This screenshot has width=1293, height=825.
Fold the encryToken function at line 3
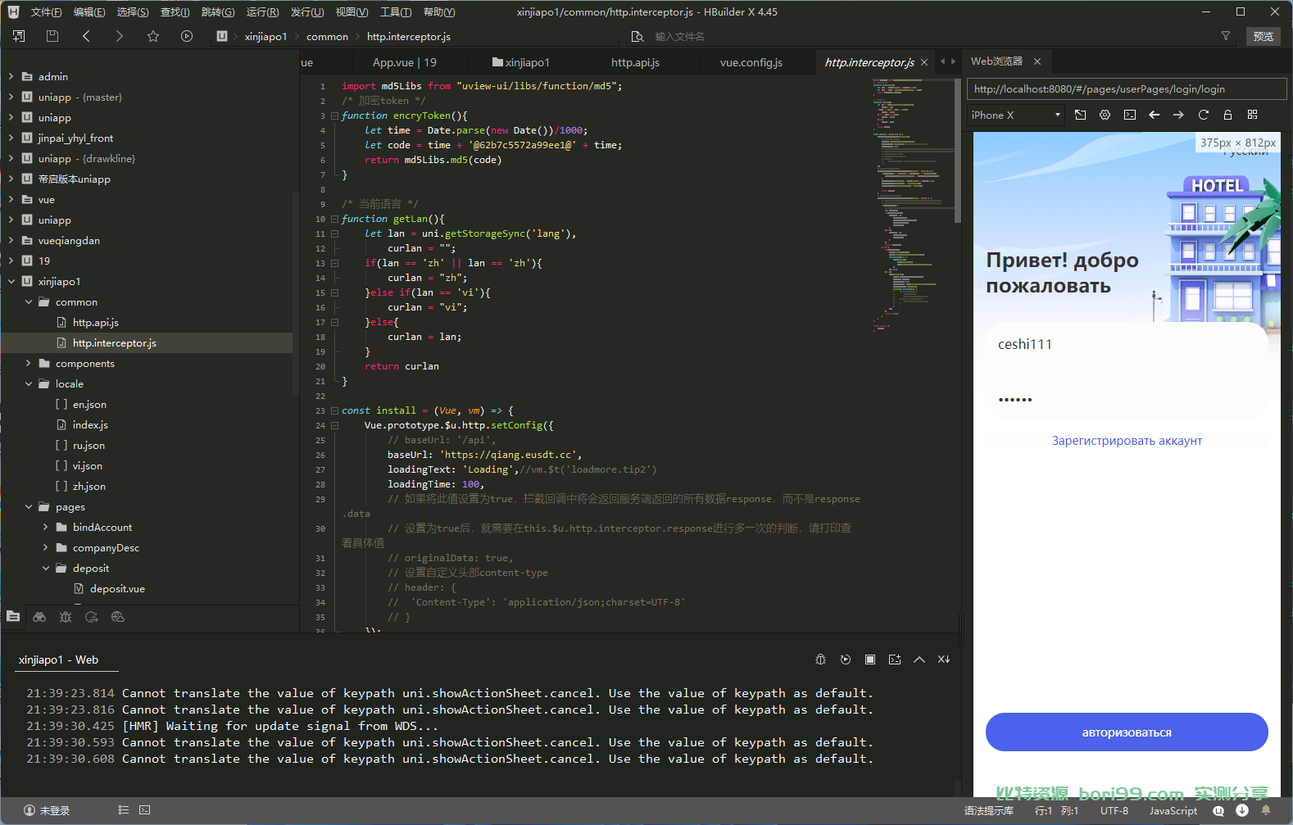point(334,116)
